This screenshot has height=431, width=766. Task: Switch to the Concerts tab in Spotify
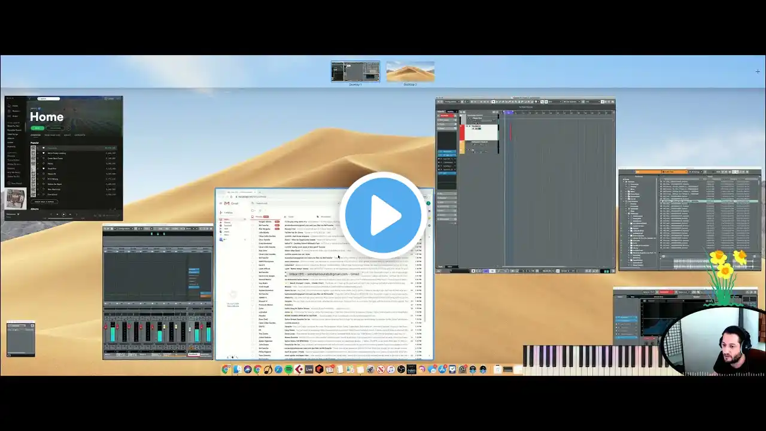pyautogui.click(x=80, y=135)
